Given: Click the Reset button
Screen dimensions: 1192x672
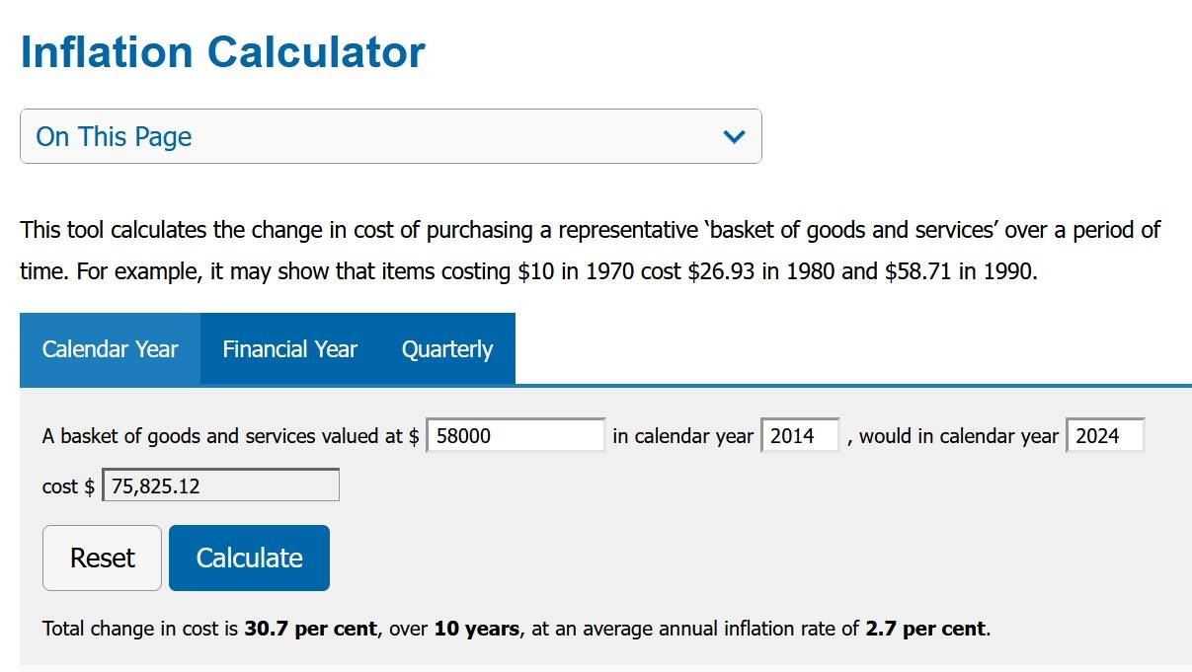Looking at the screenshot, I should click(x=102, y=558).
